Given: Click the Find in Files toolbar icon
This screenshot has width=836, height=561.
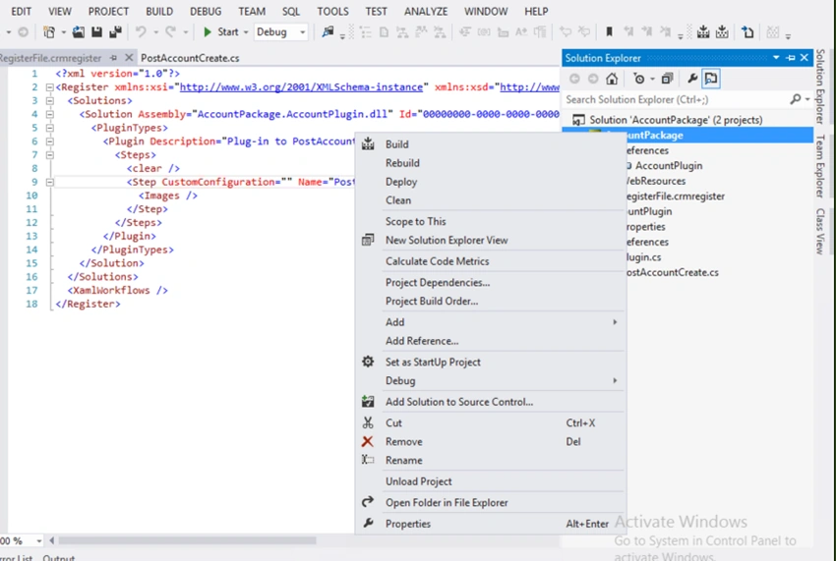Looking at the screenshot, I should click(x=328, y=32).
